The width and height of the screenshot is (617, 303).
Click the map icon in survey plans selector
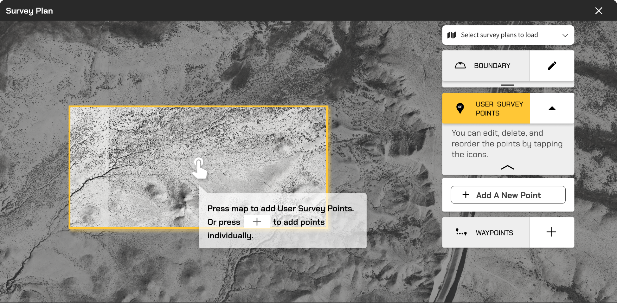pos(452,35)
